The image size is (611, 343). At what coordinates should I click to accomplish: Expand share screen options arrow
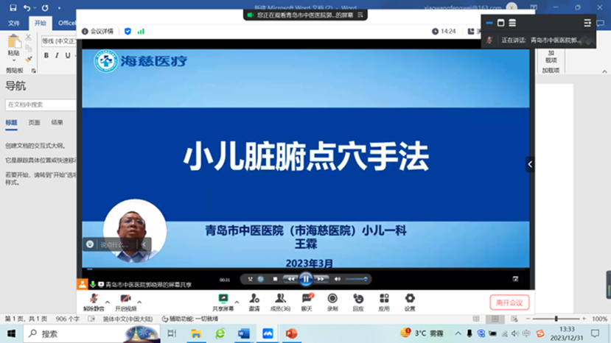click(237, 302)
